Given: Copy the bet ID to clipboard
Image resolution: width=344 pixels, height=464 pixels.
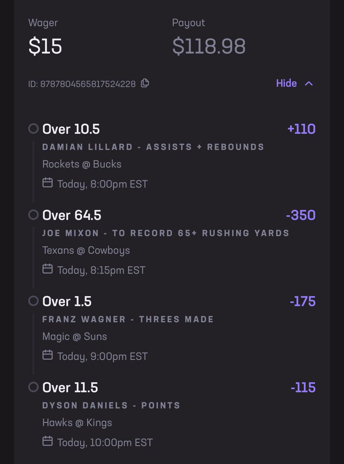Looking at the screenshot, I should click(x=145, y=83).
